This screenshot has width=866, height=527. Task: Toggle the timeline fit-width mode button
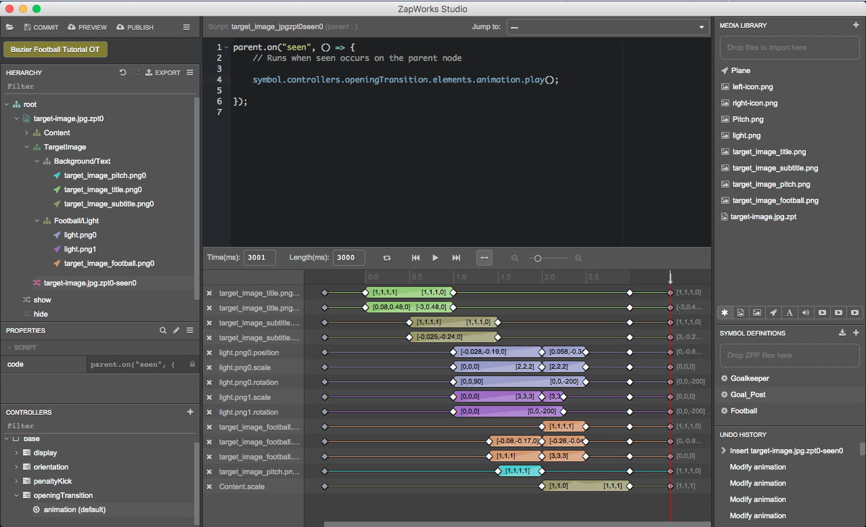point(484,258)
